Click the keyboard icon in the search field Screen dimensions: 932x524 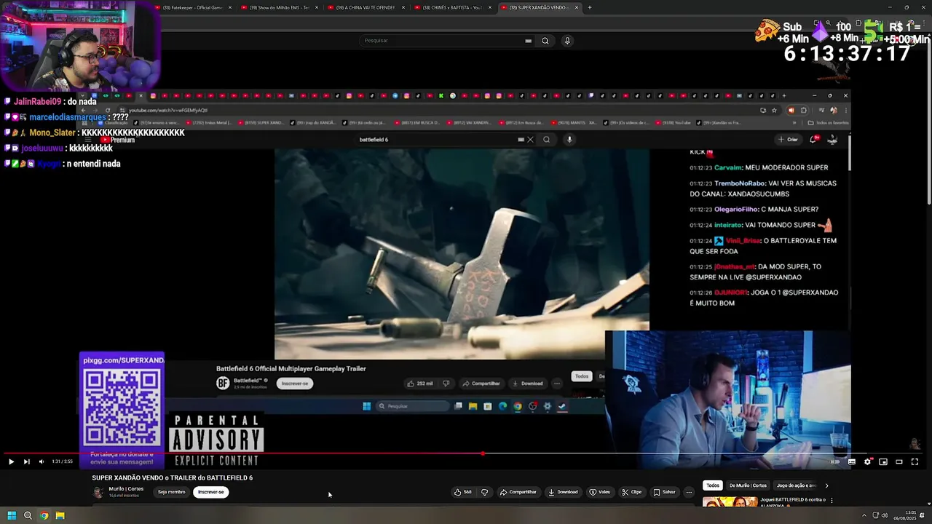(x=528, y=41)
